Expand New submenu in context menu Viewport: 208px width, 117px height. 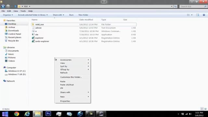[x=72, y=97]
